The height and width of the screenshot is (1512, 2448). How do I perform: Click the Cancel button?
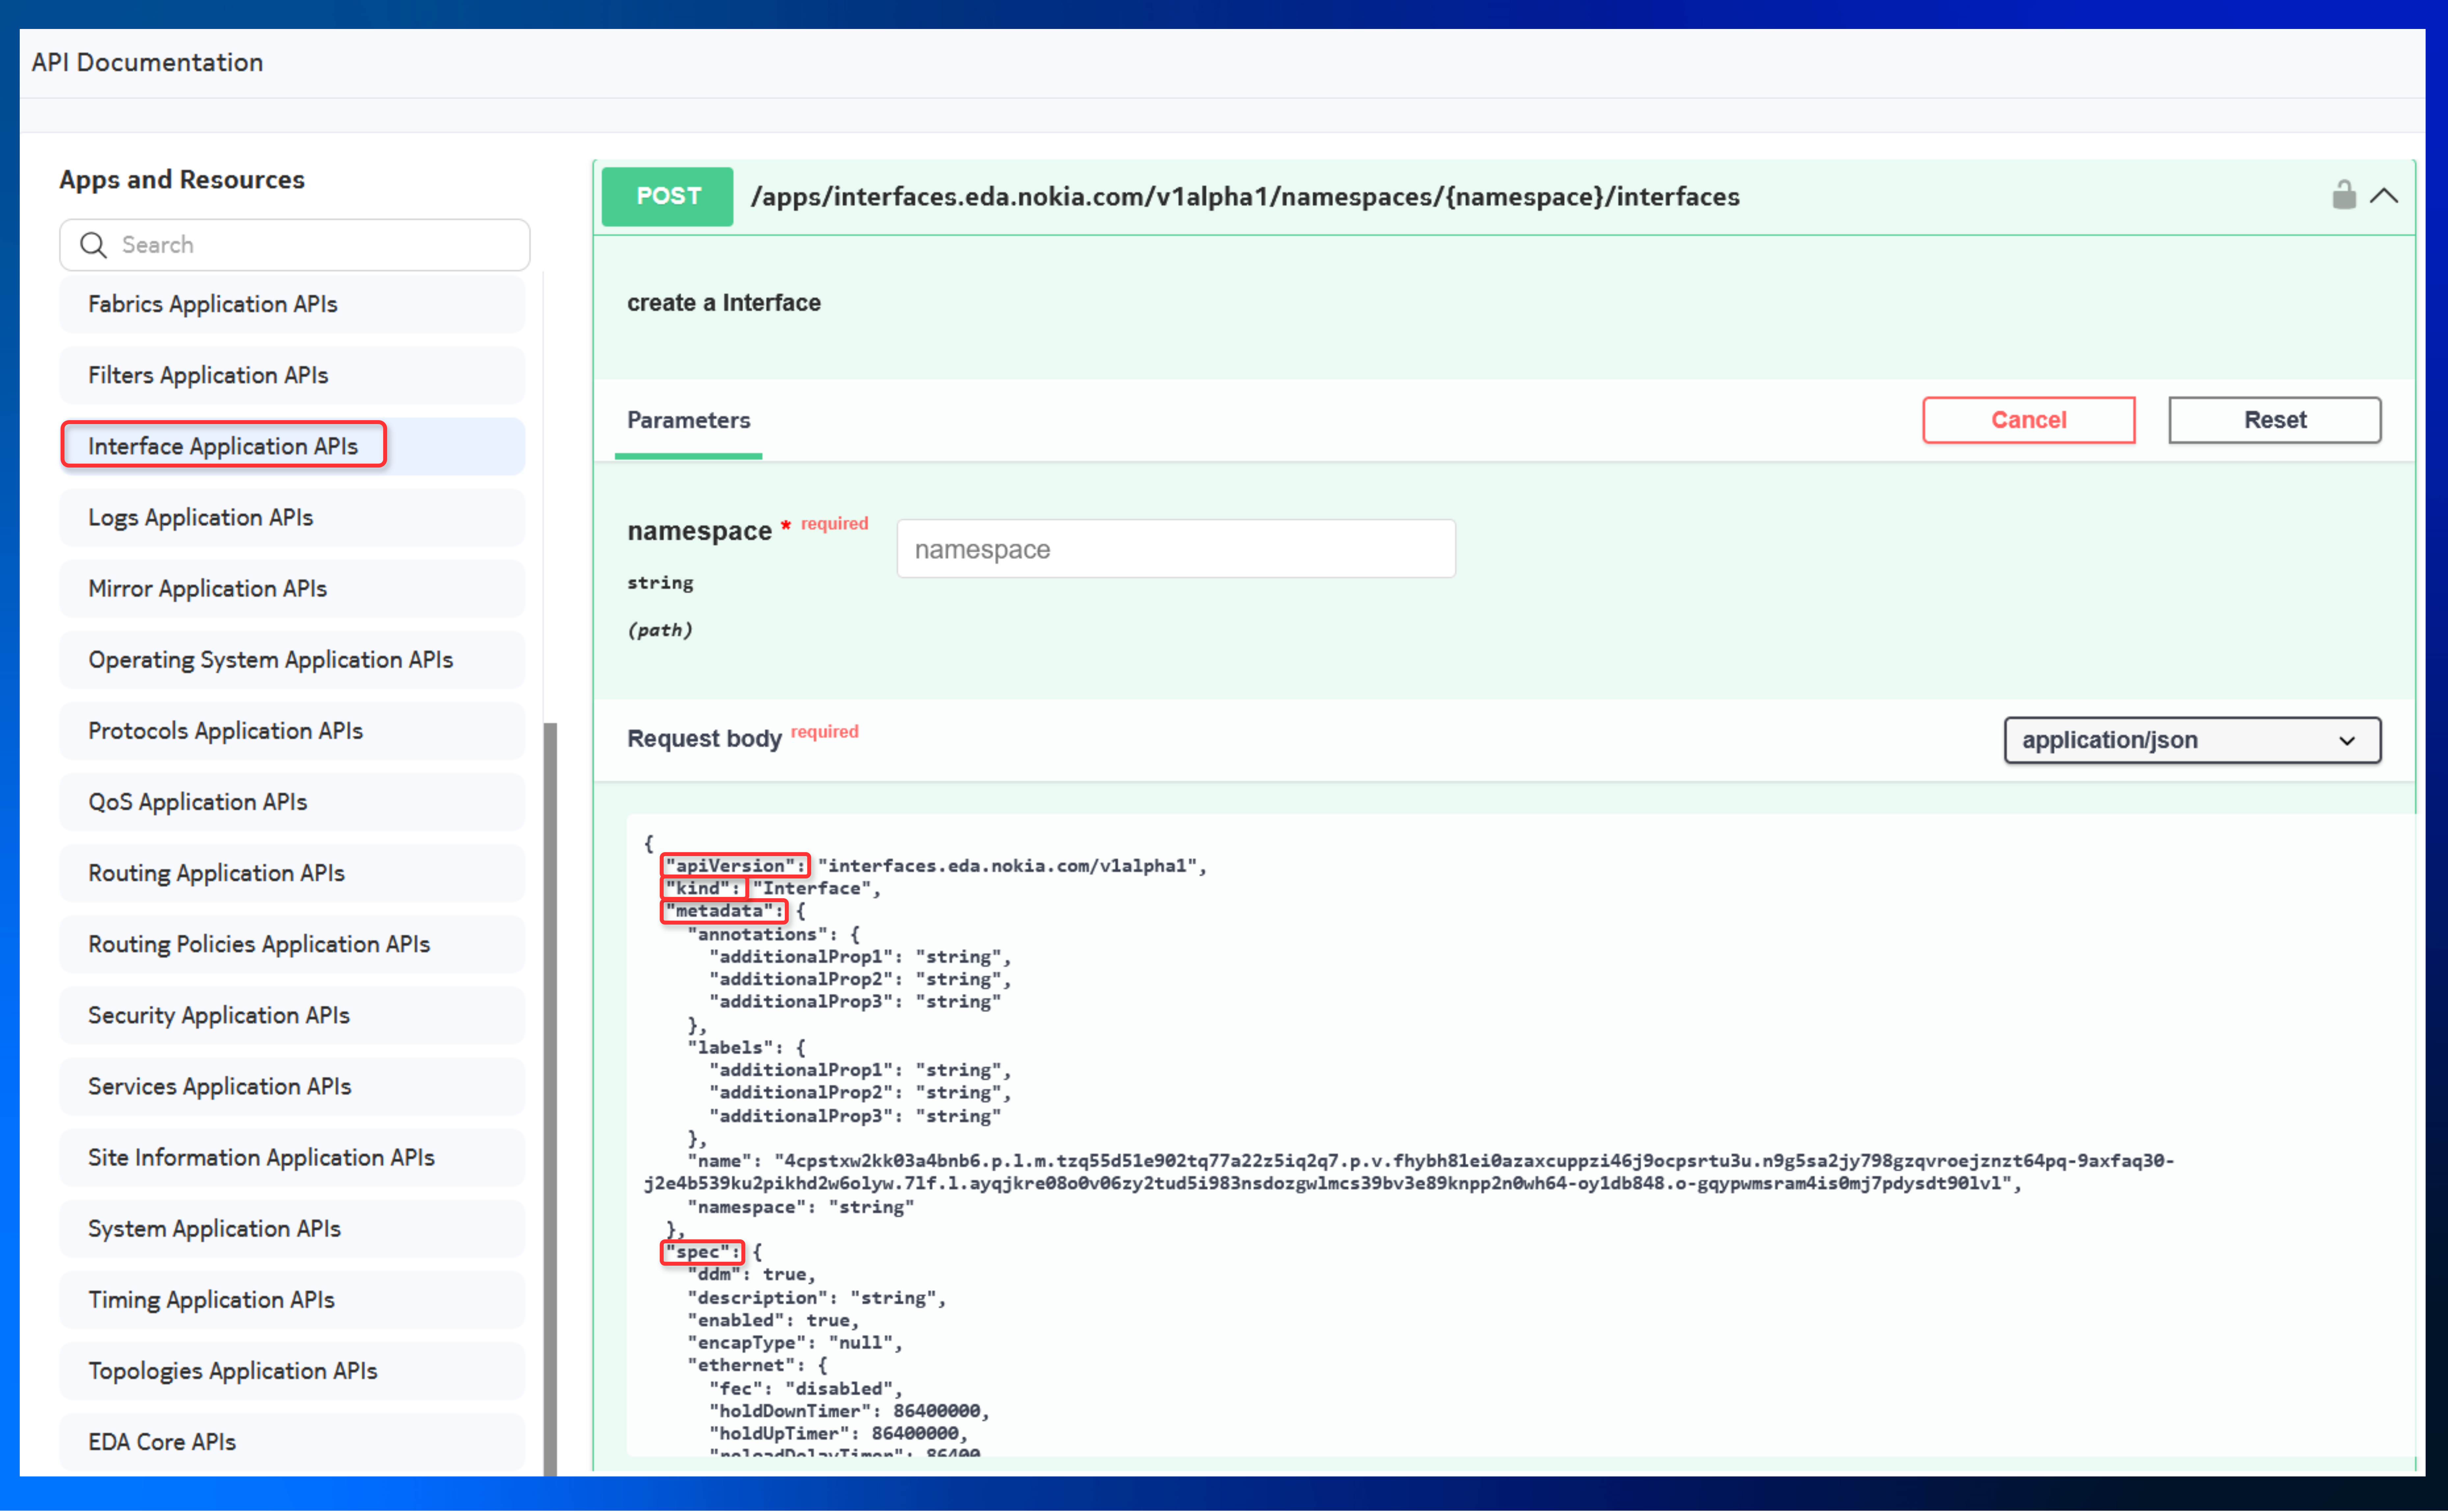[2028, 420]
